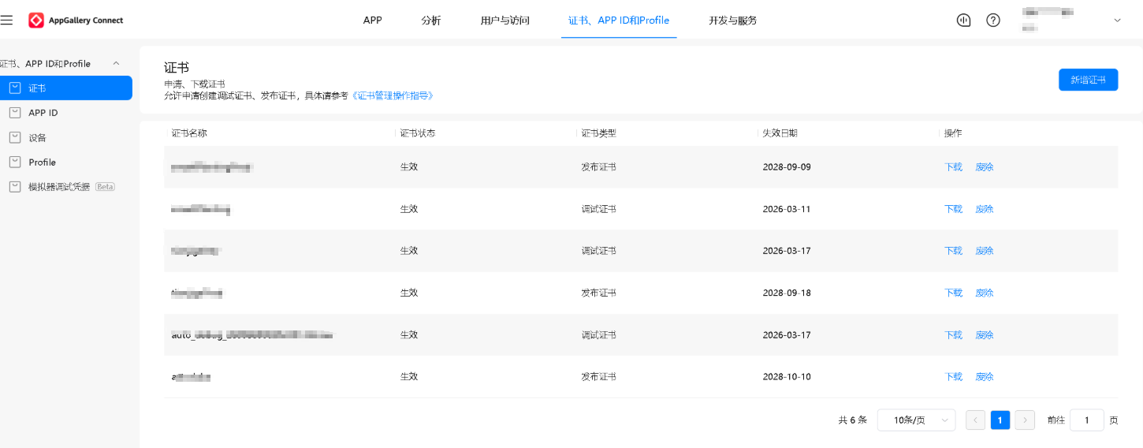Go to the 开发与服务 tab
Image resolution: width=1143 pixels, height=448 pixels.
[732, 21]
